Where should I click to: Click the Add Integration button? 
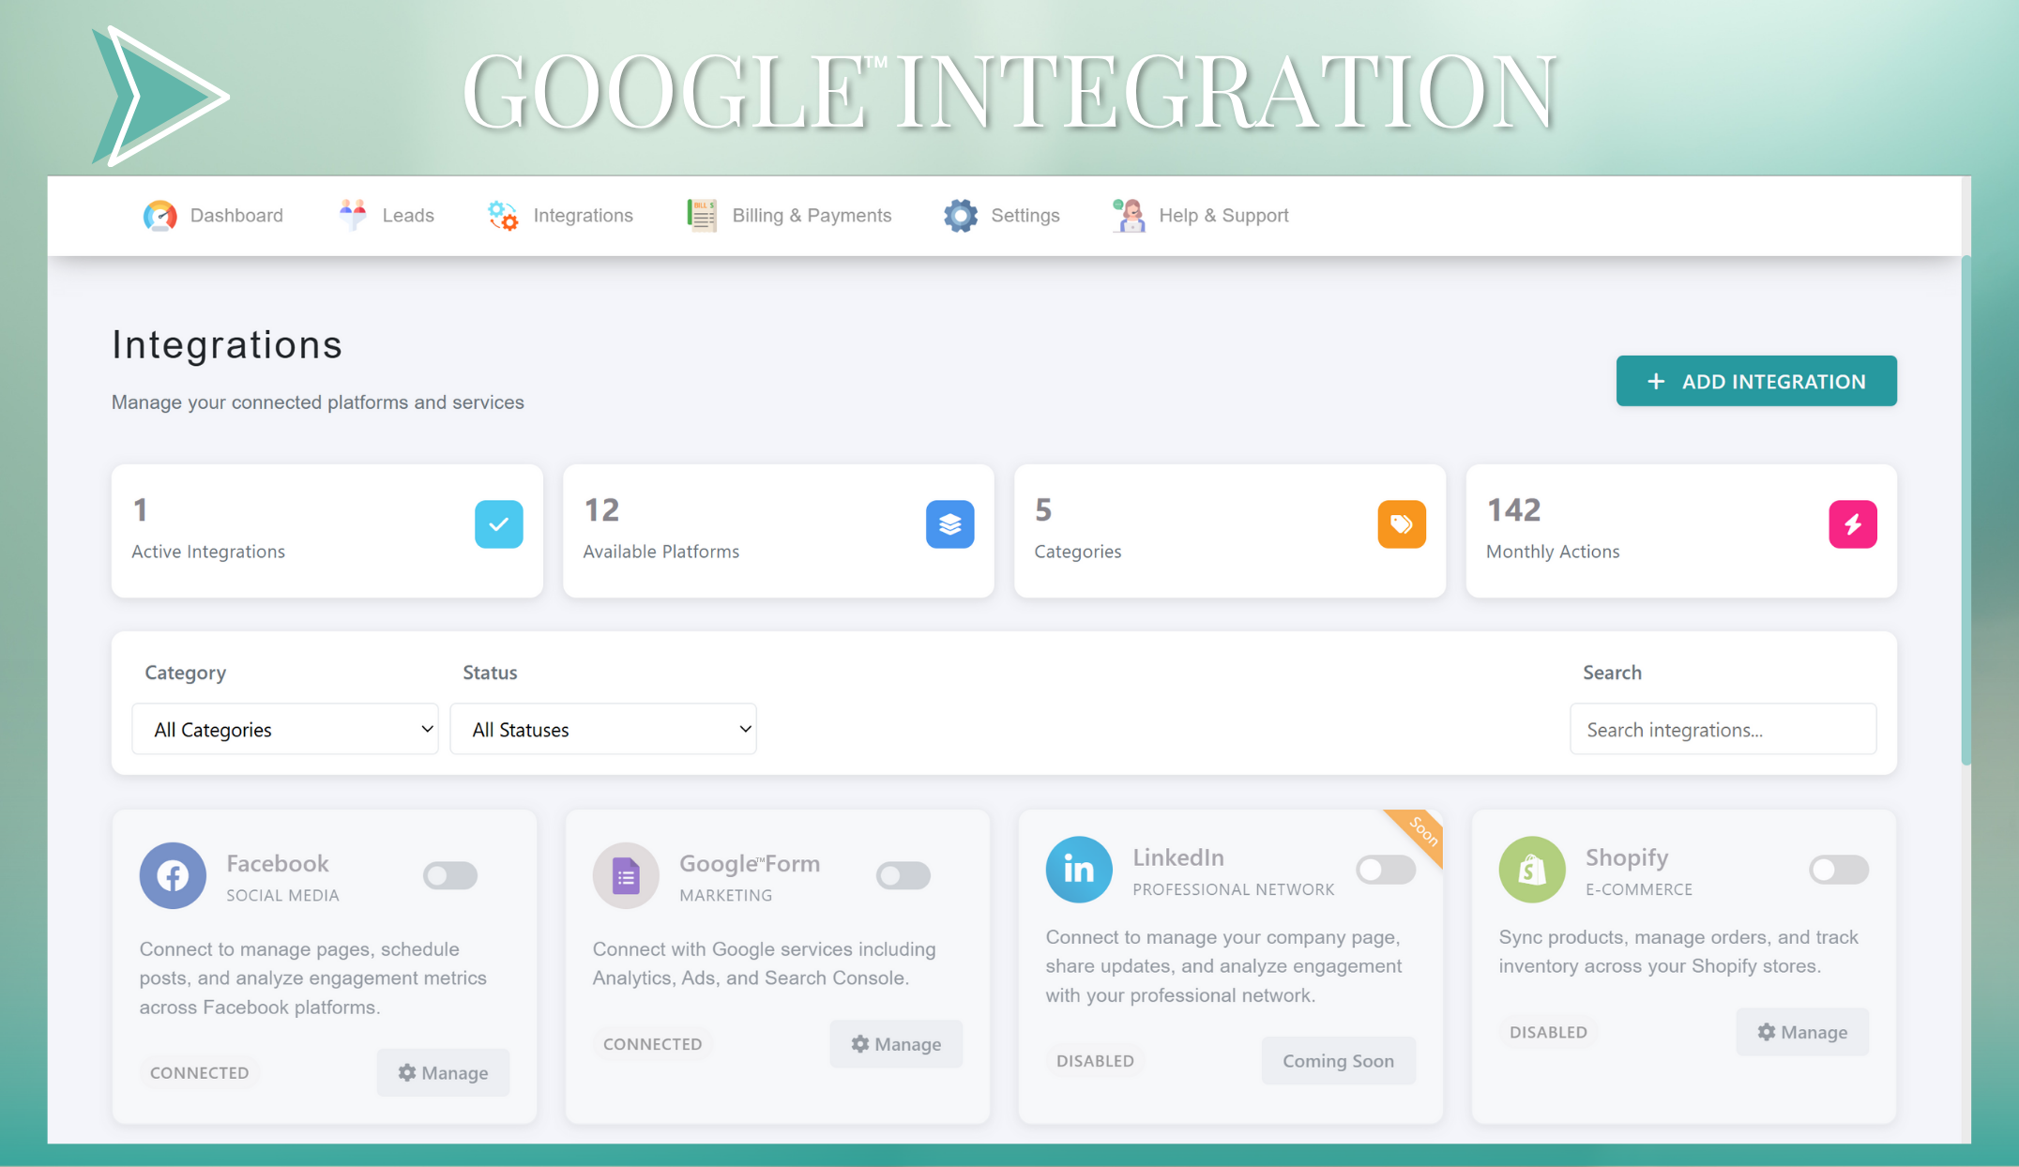click(1756, 381)
